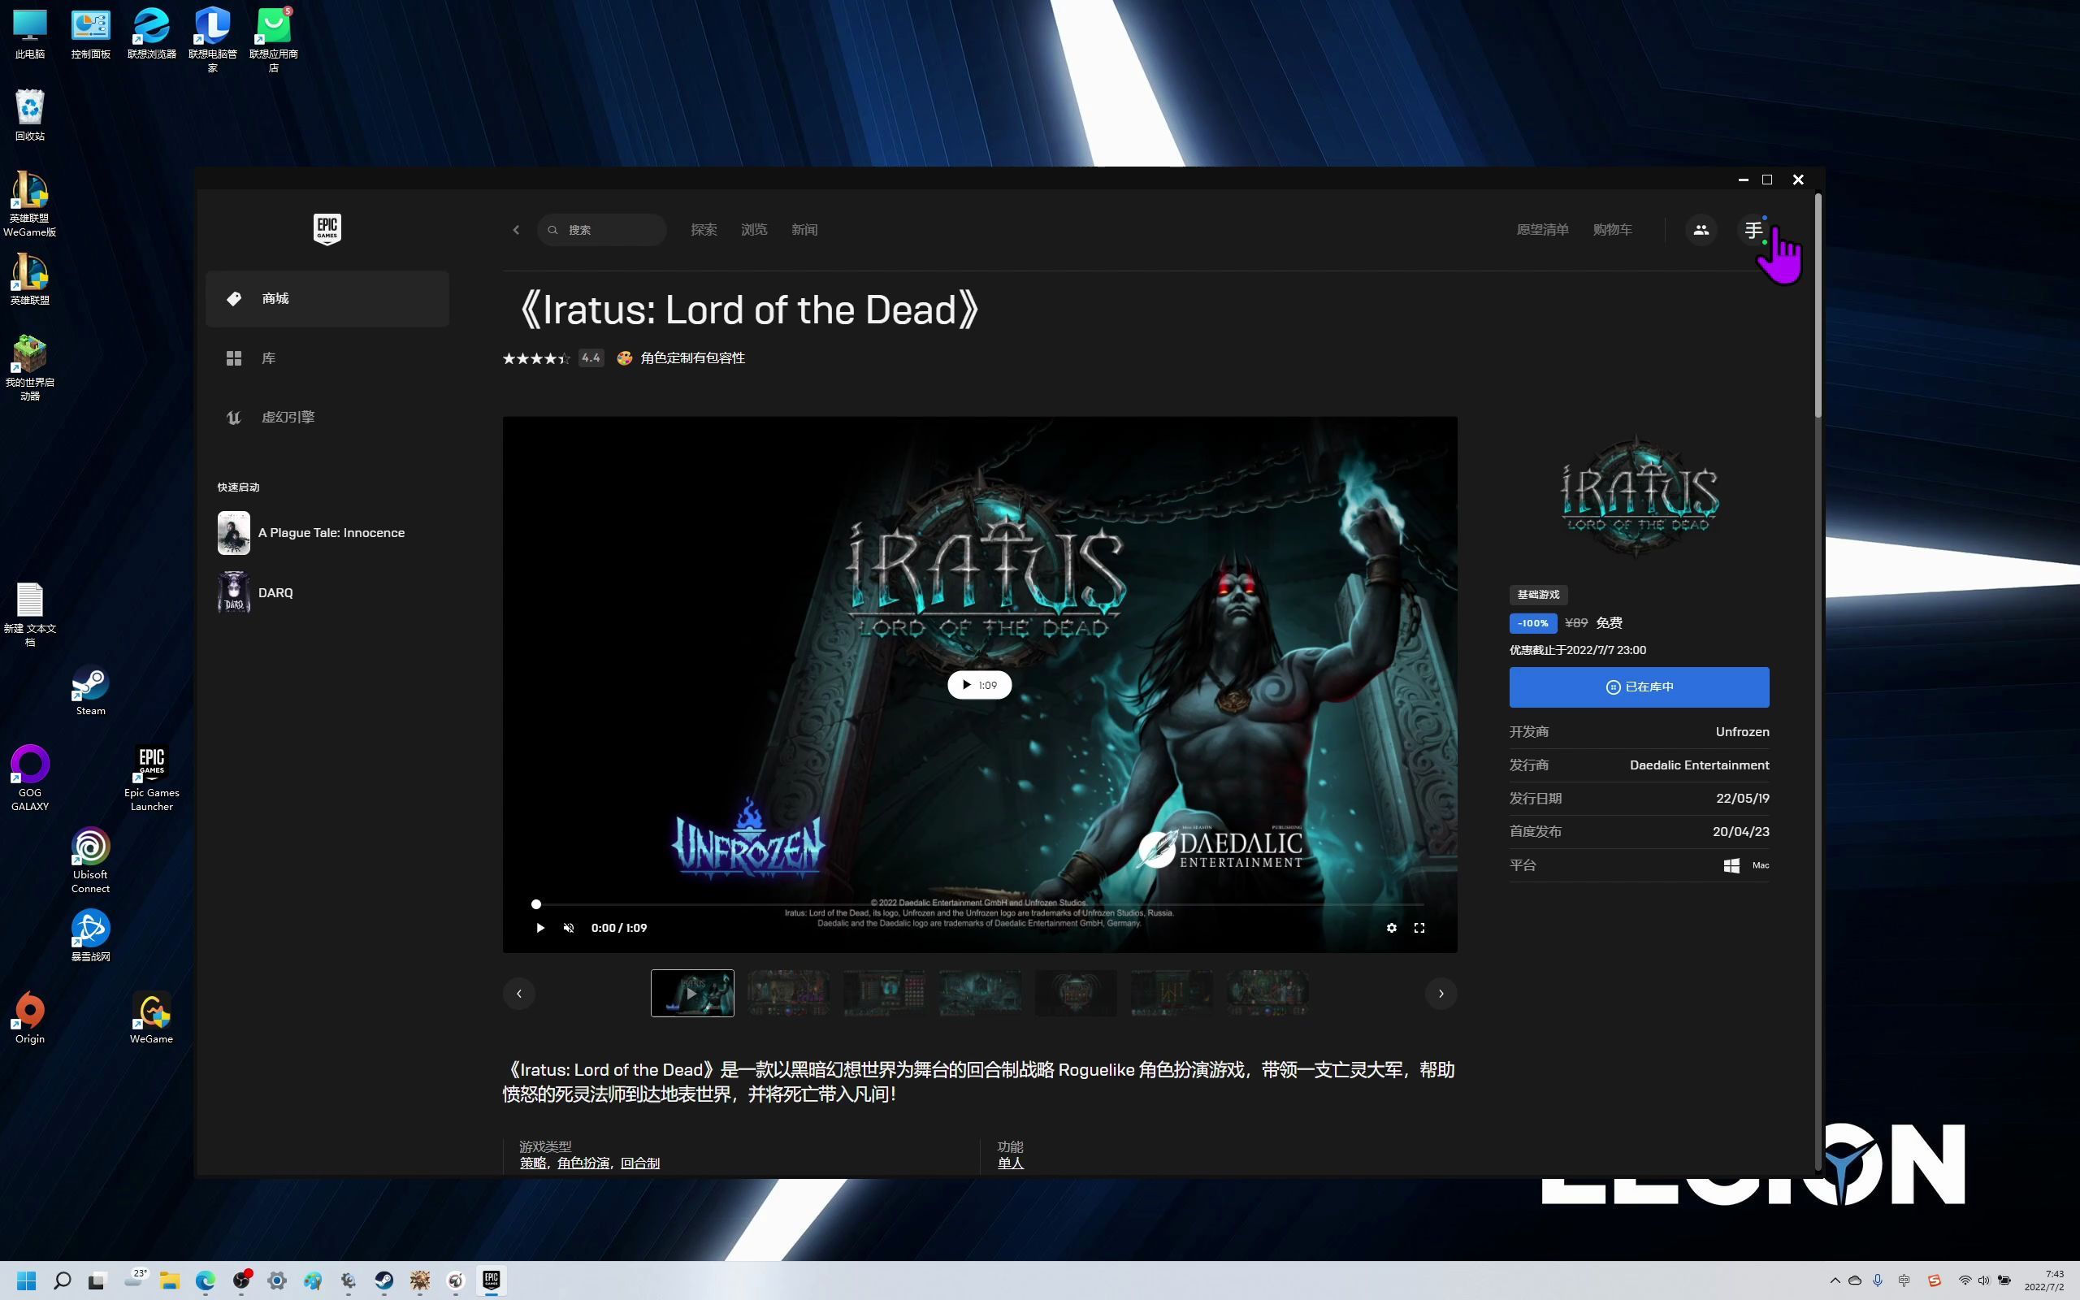Click the 基础游戏 base game tag
Viewport: 2080px width, 1300px height.
[x=1537, y=595]
